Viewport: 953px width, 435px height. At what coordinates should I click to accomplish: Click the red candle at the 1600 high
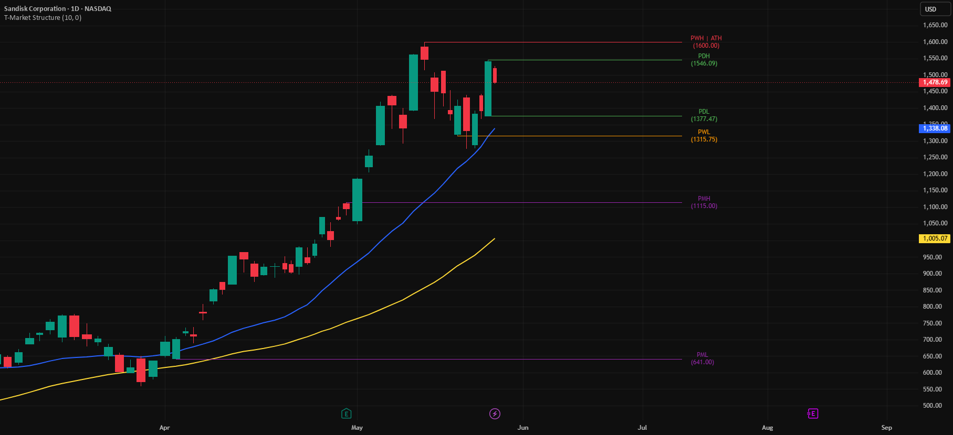pos(424,53)
